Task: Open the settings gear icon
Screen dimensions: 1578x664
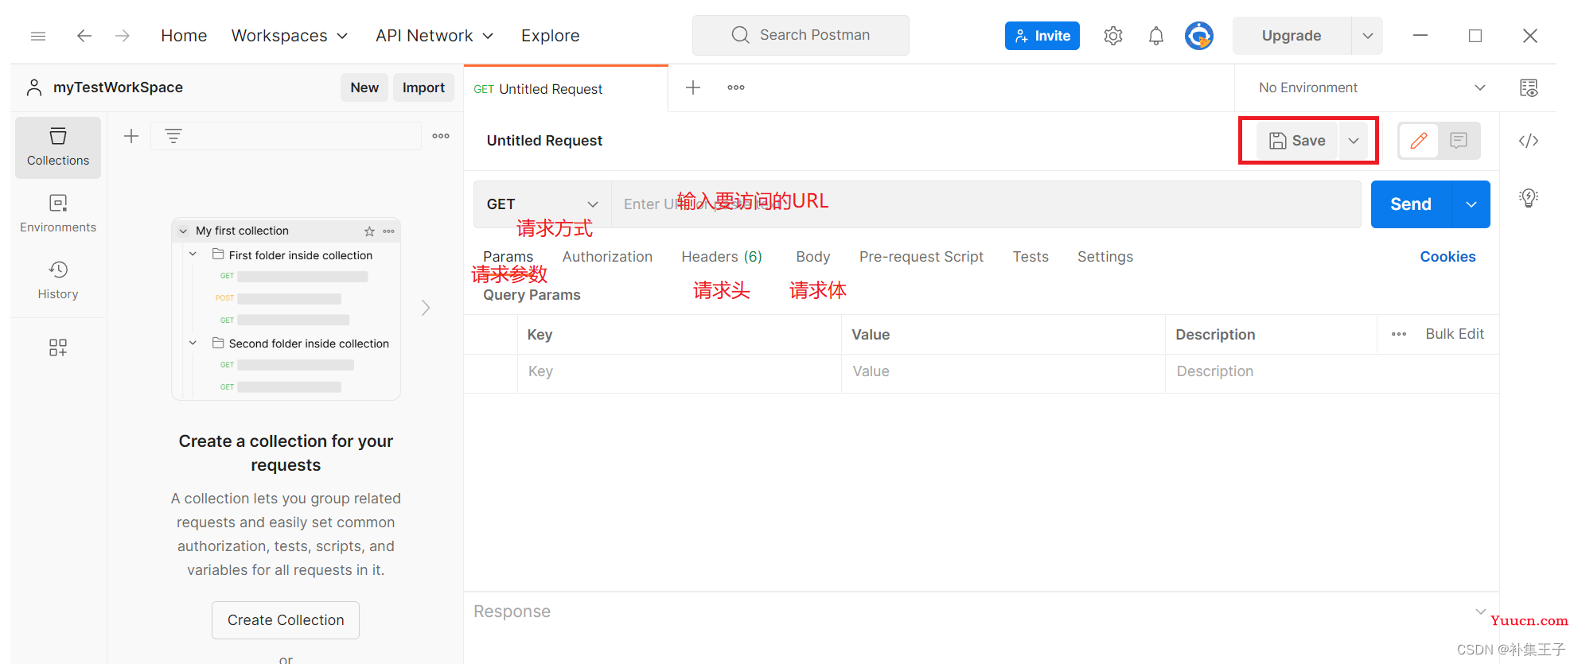Action: point(1113,36)
